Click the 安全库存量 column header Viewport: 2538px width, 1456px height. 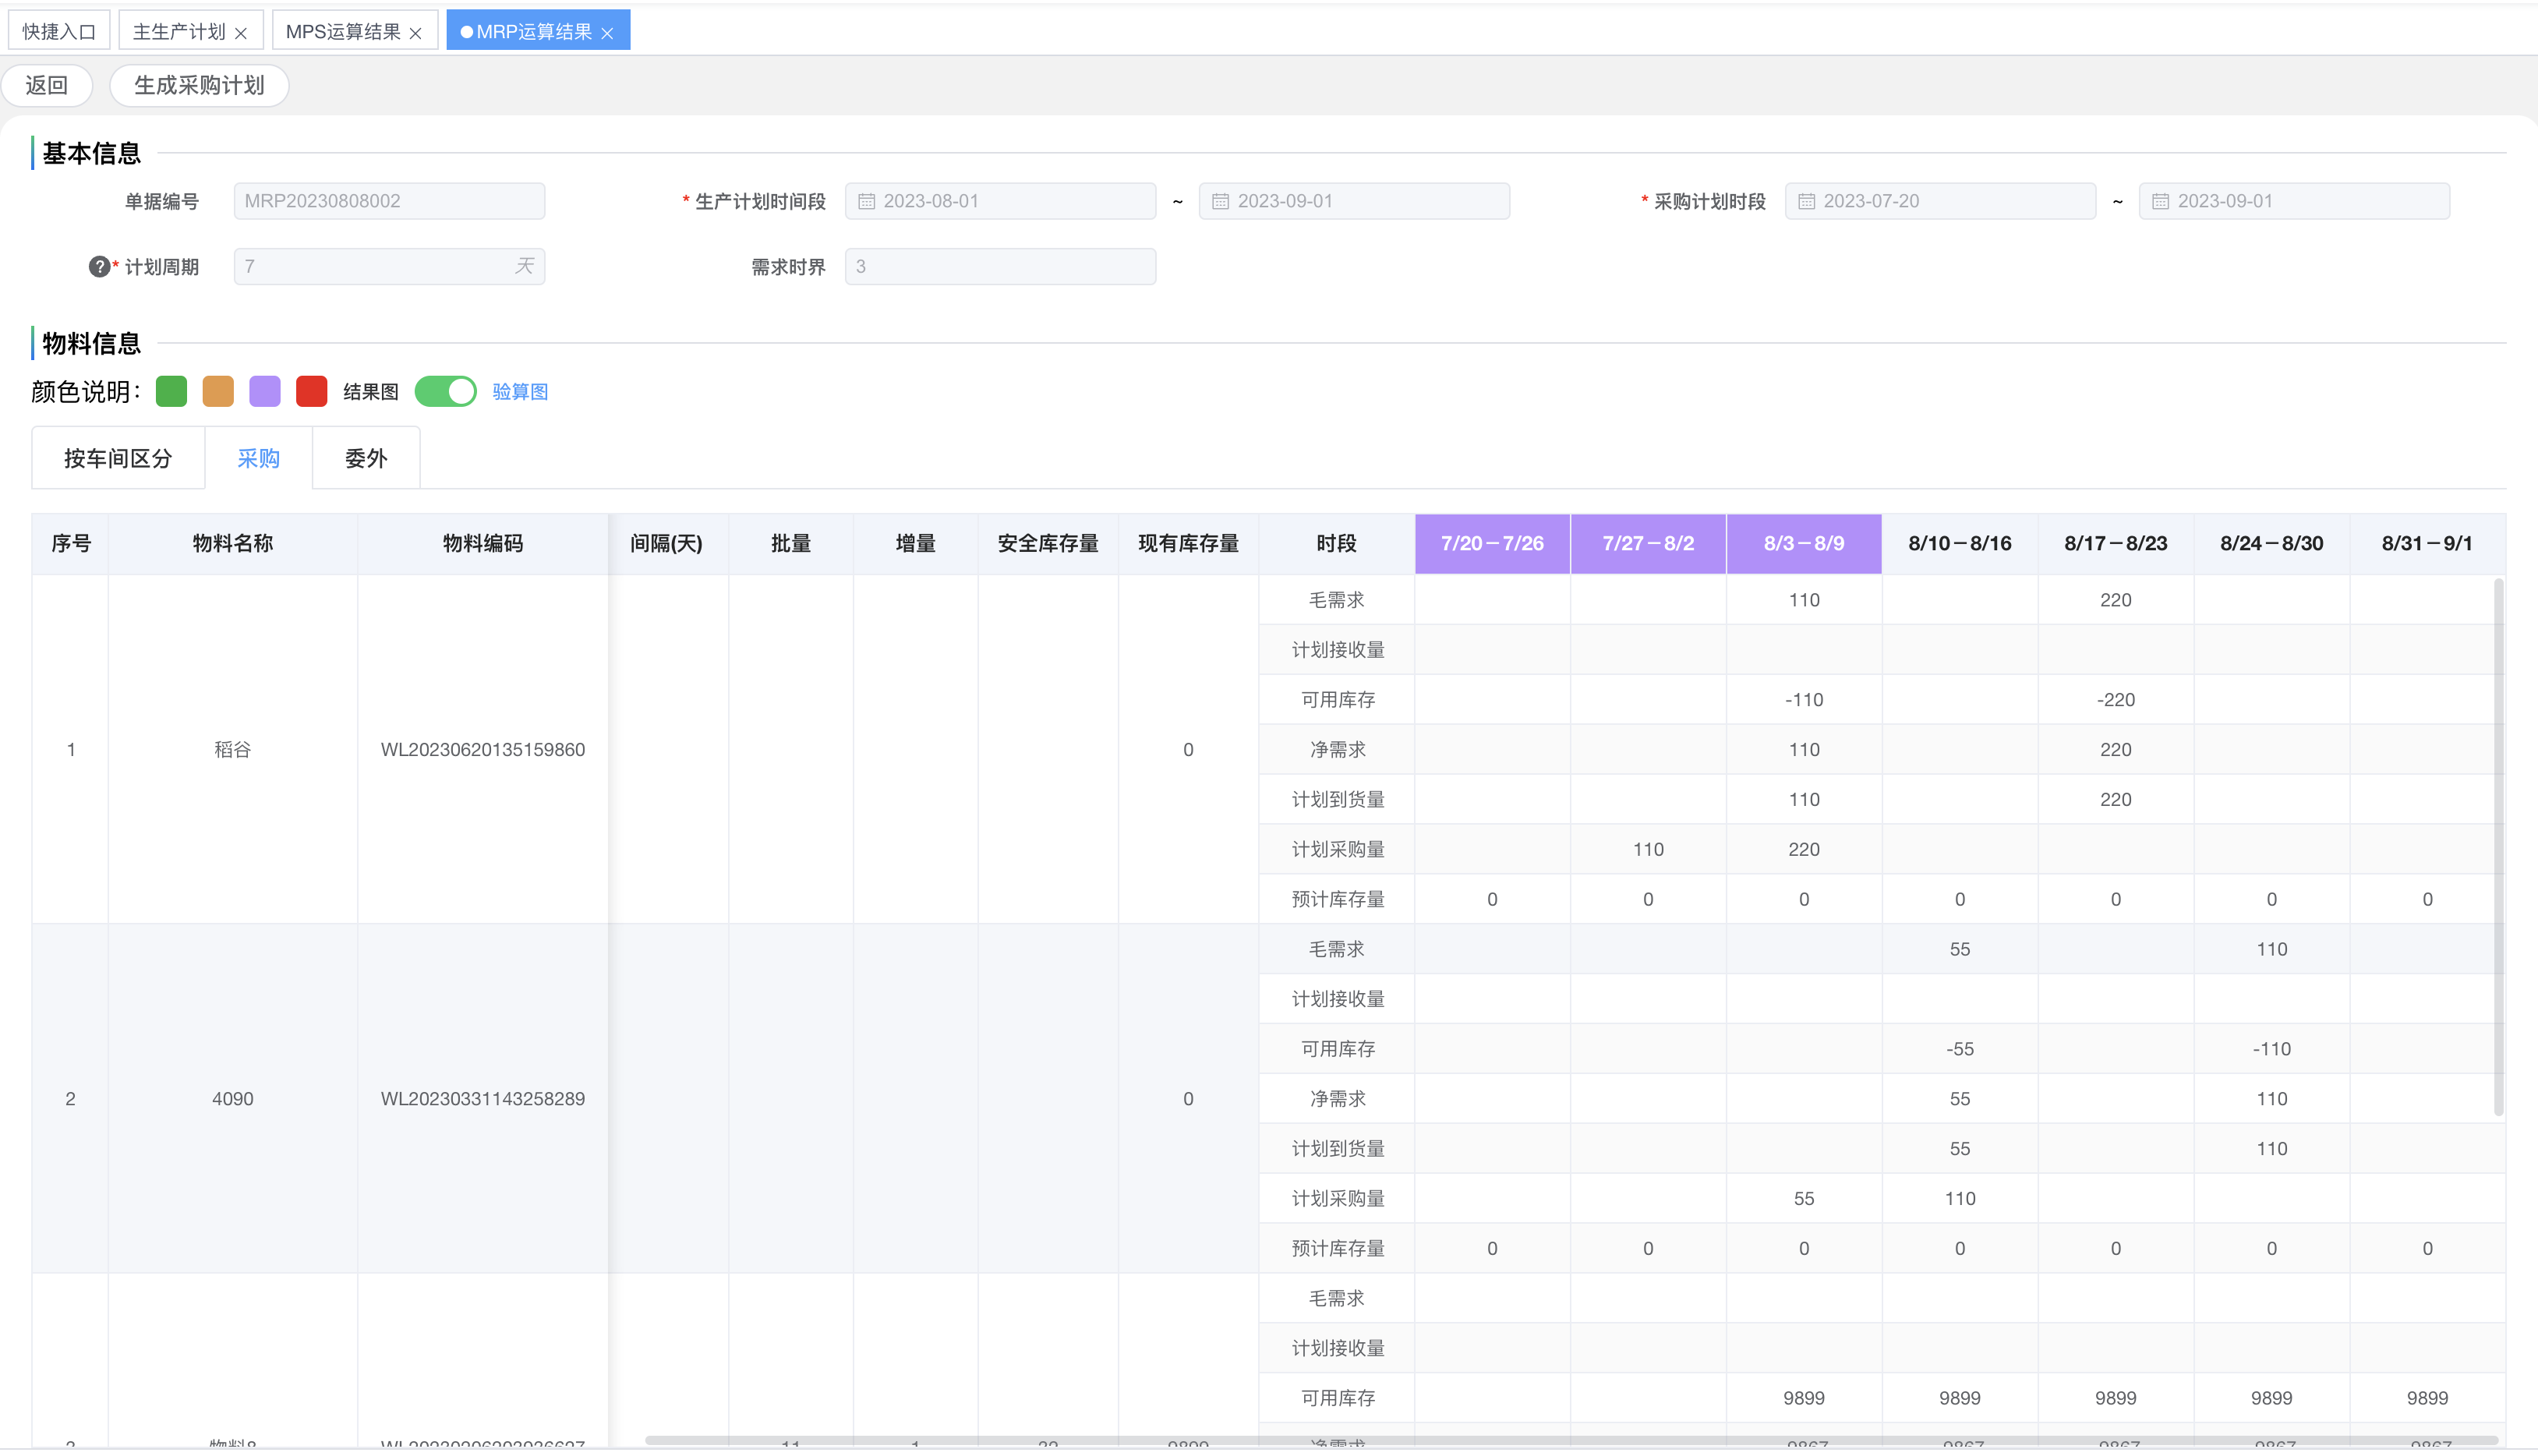1048,543
